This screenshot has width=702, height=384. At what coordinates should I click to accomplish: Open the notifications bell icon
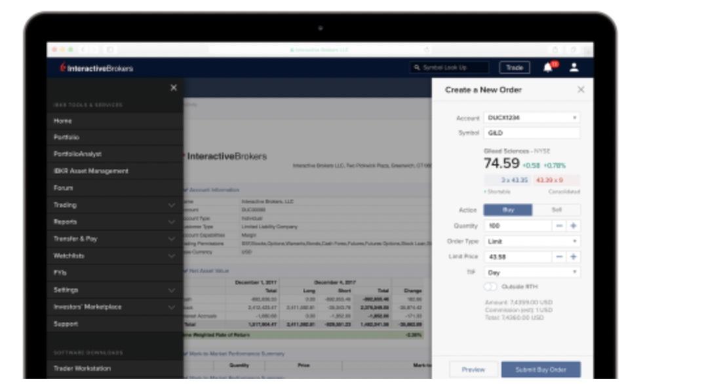[548, 67]
